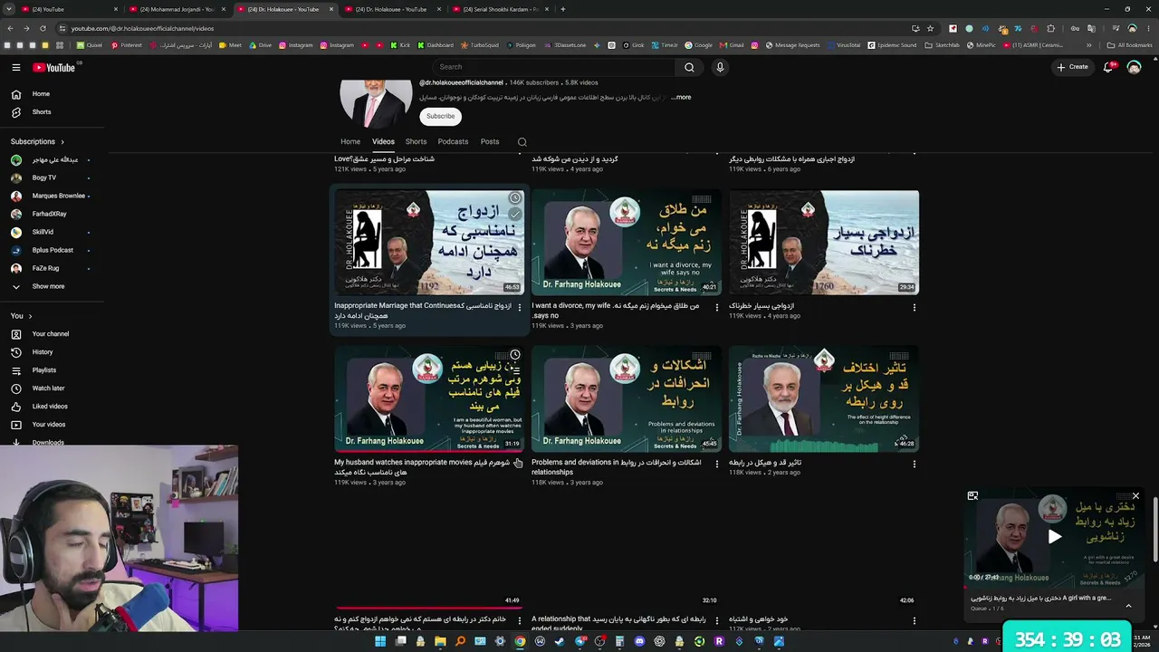
Task: Open the Problems and deviations video thumbnail
Action: (627, 398)
